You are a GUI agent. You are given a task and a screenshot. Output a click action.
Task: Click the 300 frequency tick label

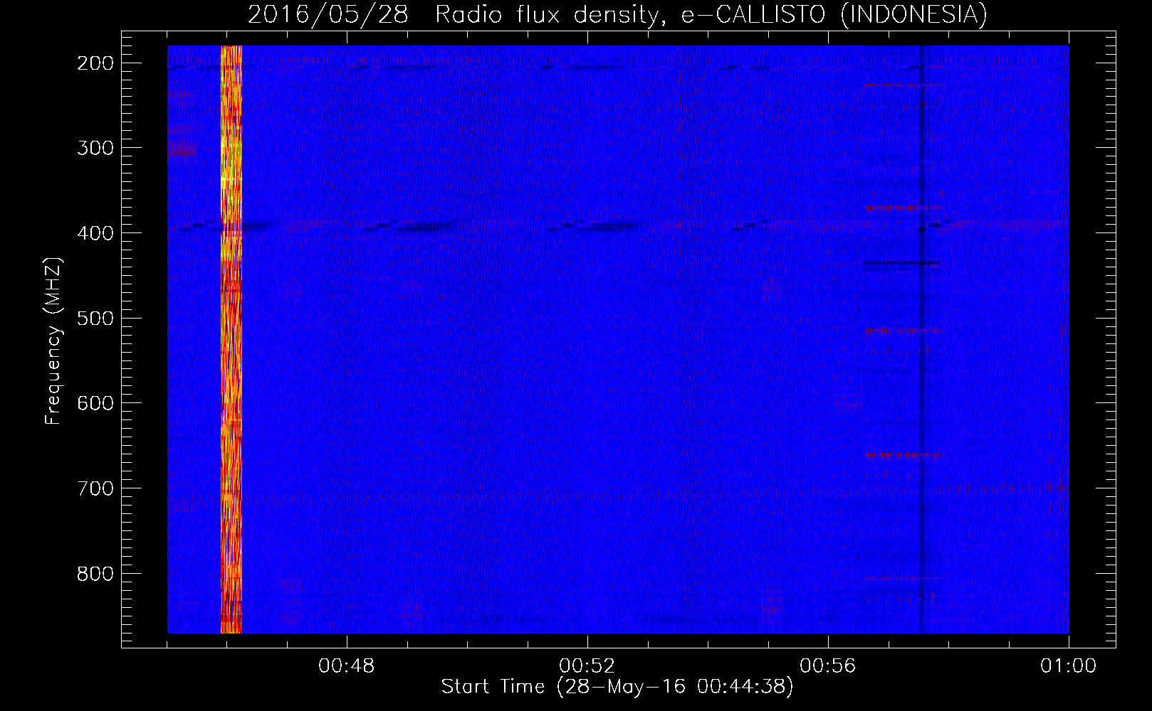click(95, 148)
